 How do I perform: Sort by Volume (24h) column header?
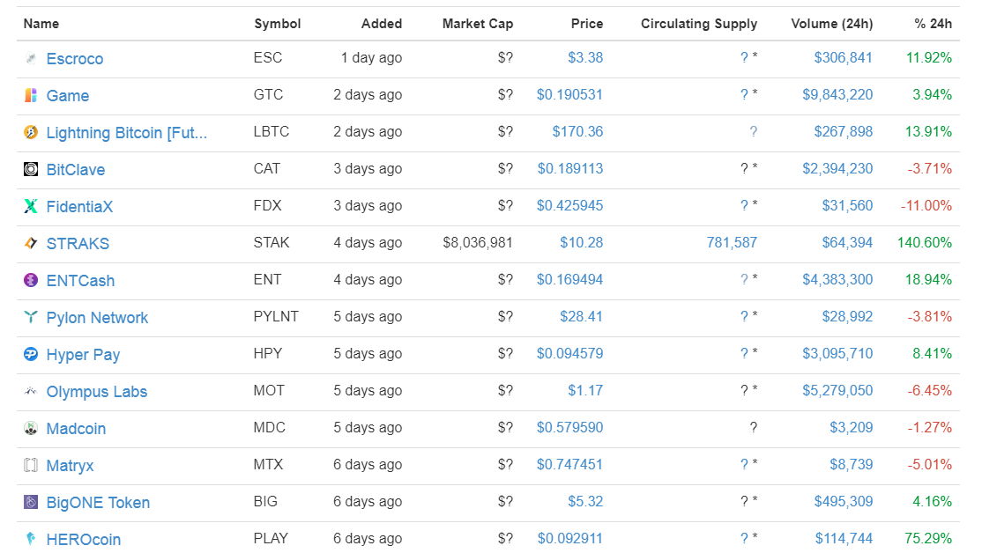831,24
